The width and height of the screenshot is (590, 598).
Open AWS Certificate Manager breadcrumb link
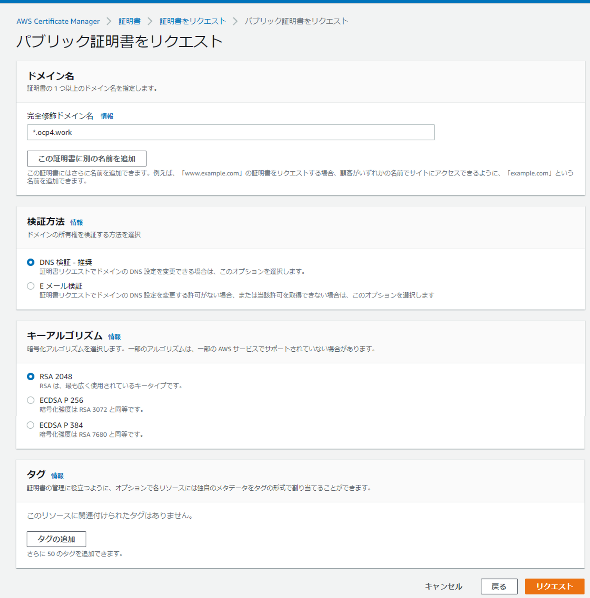click(x=58, y=21)
